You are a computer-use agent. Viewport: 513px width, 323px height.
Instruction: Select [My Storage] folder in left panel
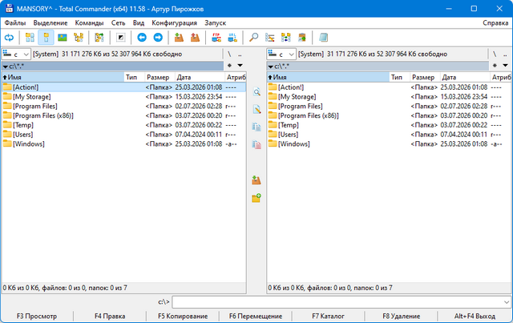pos(124,97)
